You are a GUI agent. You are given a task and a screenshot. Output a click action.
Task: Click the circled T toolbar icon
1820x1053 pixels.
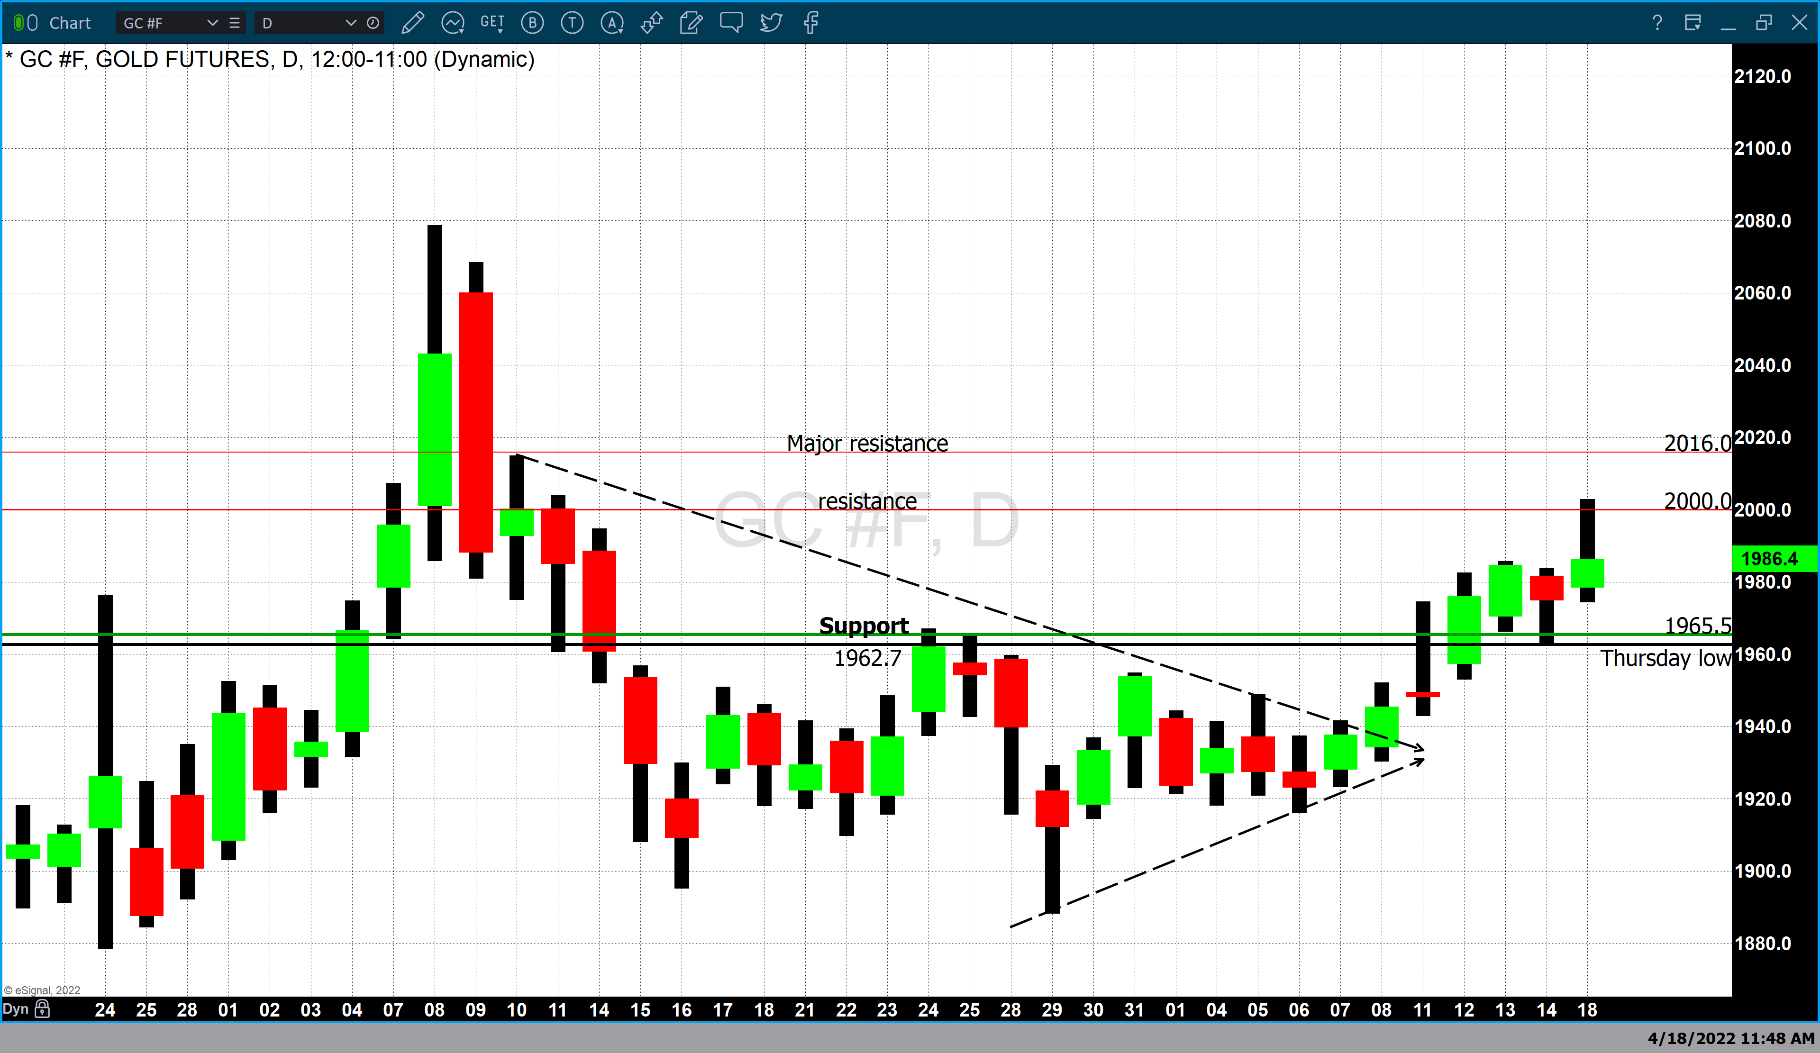[x=572, y=23]
